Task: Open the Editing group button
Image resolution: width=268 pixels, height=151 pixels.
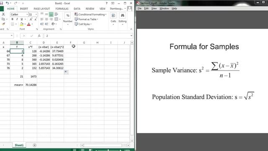Action: [x=123, y=19]
